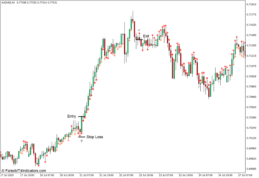Click the Exit label text
The height and width of the screenshot is (178, 259).
(146, 36)
